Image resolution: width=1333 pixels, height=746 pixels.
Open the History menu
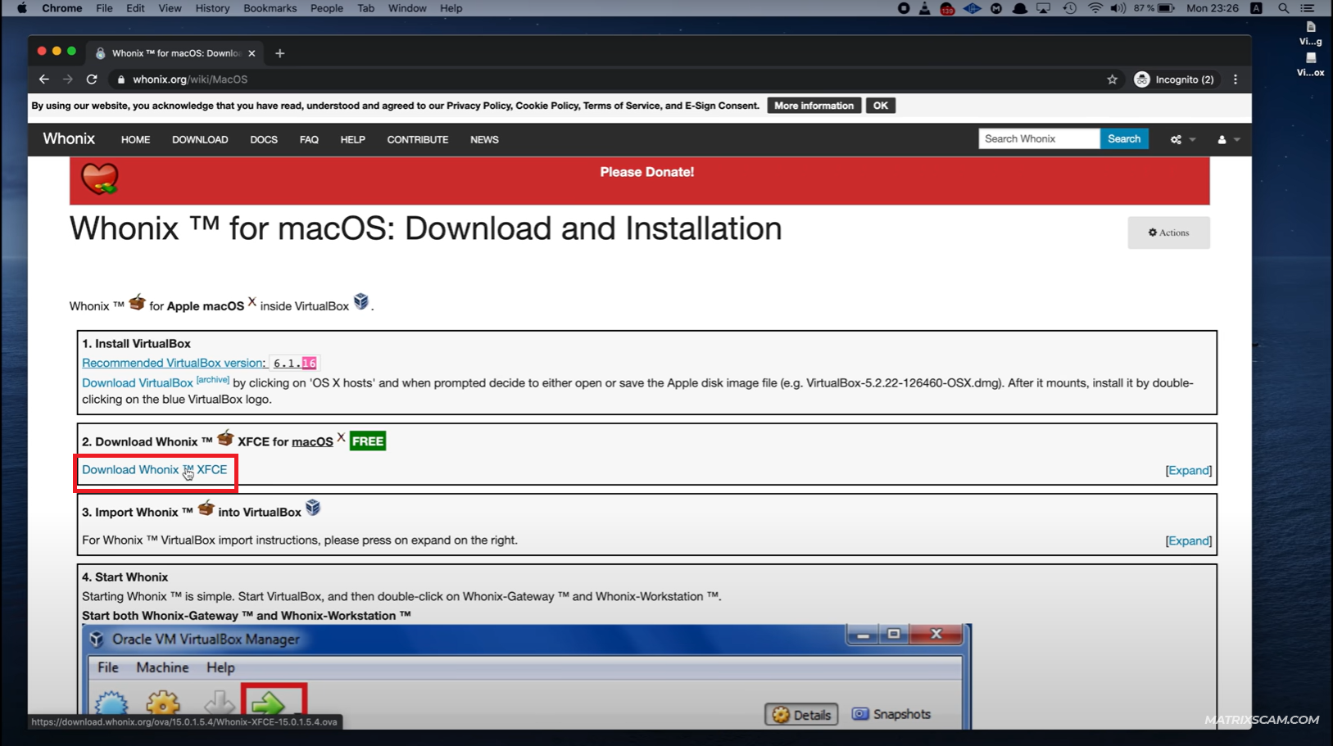(212, 8)
